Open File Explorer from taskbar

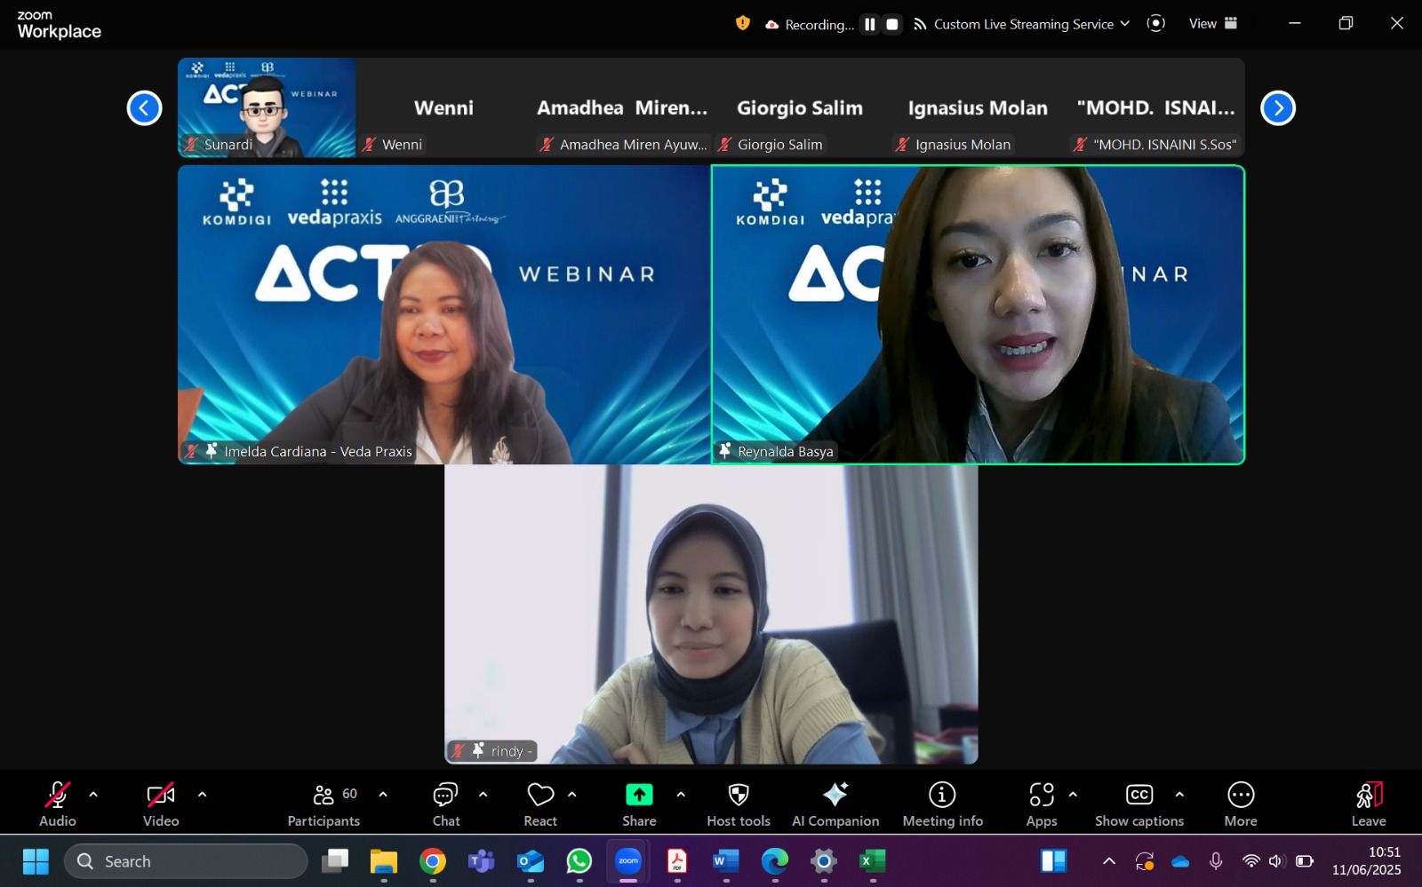[x=384, y=861]
